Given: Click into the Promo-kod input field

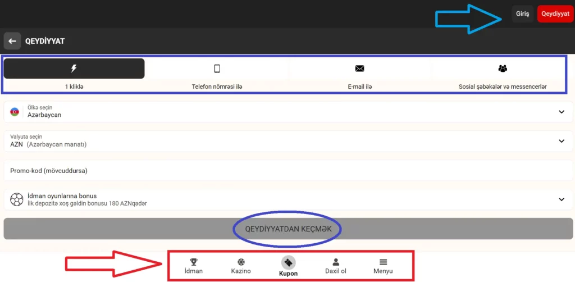Looking at the screenshot, I should pyautogui.click(x=281, y=170).
